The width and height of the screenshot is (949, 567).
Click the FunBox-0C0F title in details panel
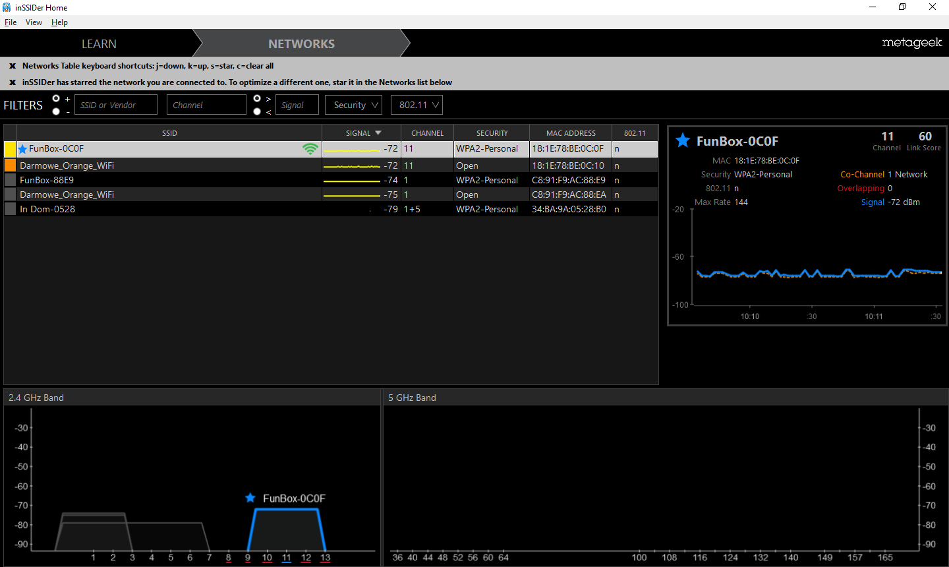(x=737, y=141)
